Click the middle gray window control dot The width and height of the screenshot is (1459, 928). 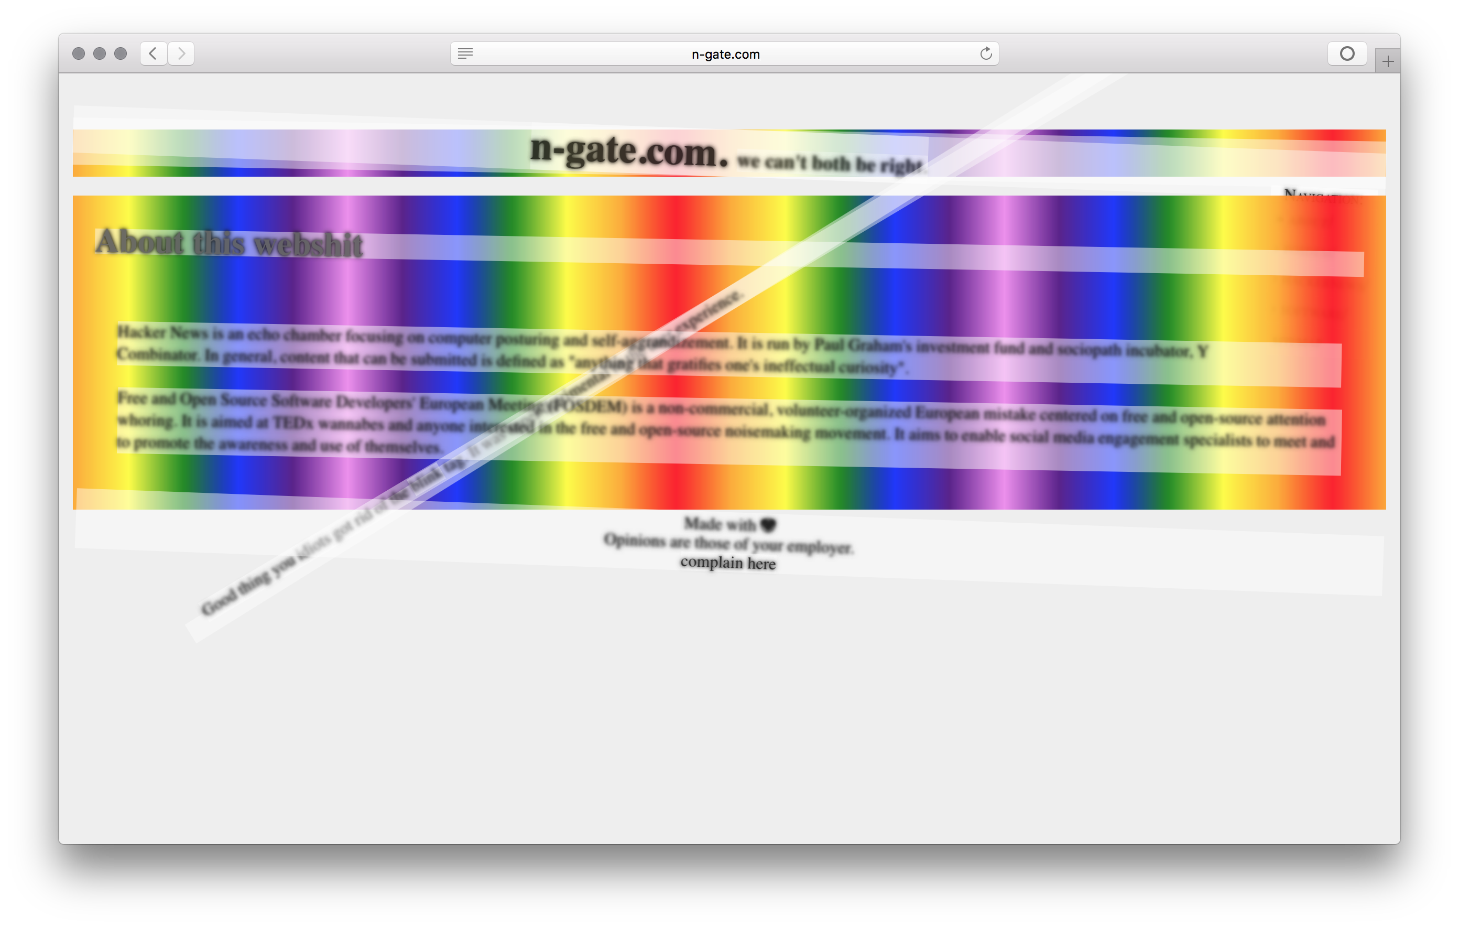[x=100, y=53]
